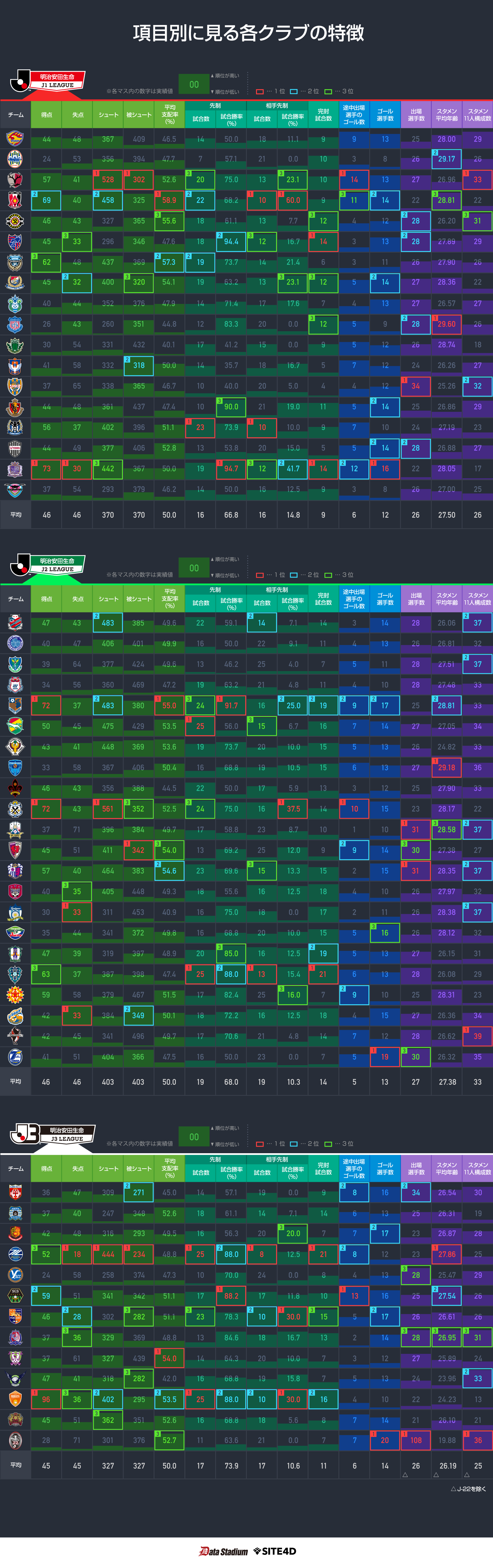Select the Sanfrecce Hiroshima crest
Viewport: 493px width, 1566px height.
(15, 469)
